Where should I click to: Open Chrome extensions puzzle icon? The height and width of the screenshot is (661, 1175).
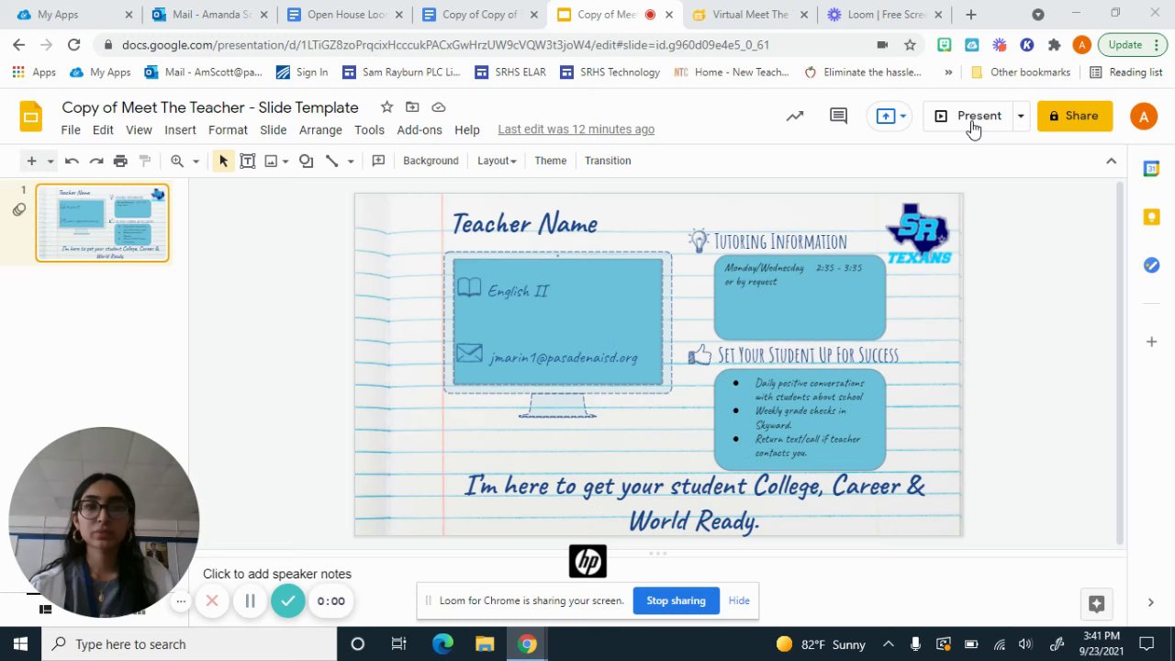click(1054, 45)
